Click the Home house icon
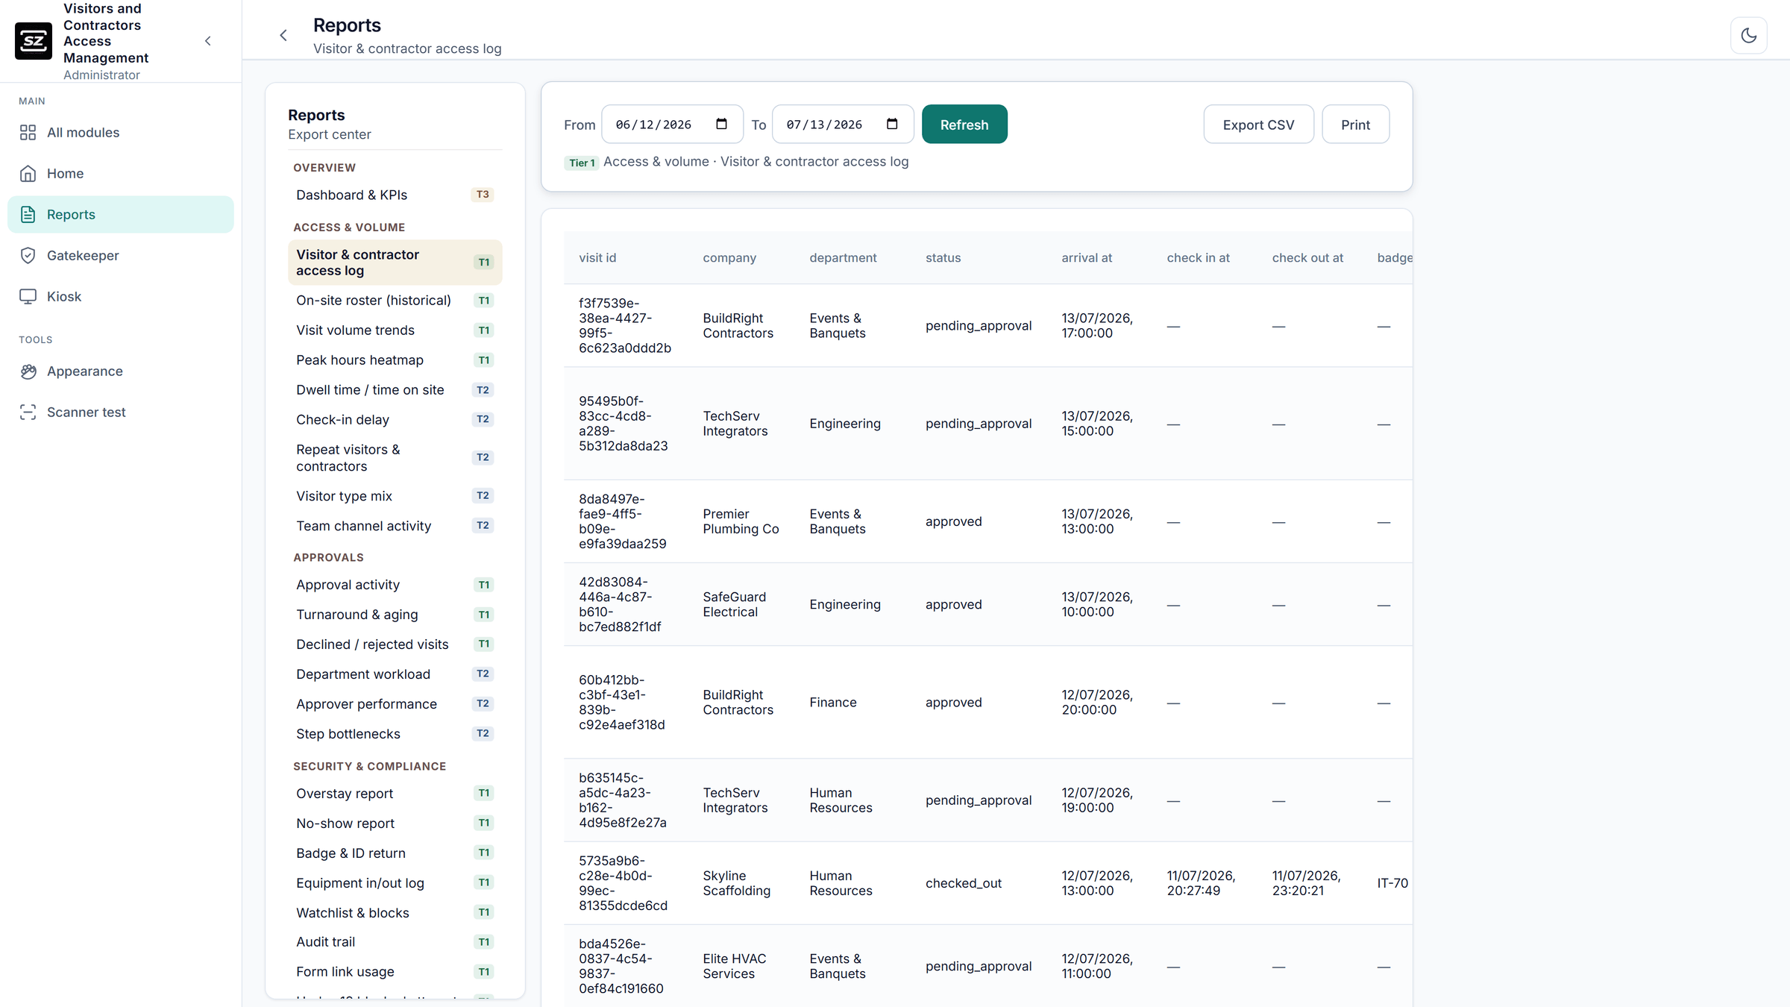This screenshot has width=1790, height=1007. coord(28,173)
